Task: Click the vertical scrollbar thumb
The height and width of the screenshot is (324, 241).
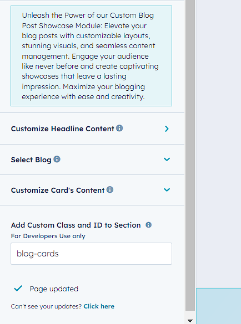Action: 190,155
